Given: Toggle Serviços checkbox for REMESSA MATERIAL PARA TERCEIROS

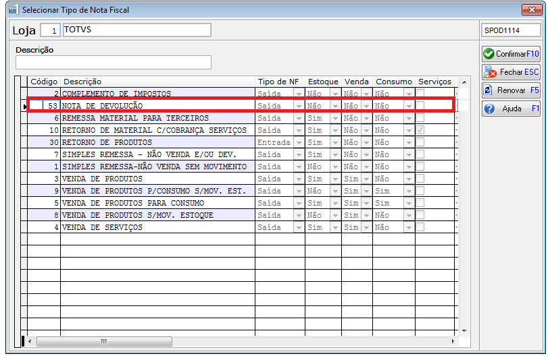Looking at the screenshot, I should click(x=420, y=117).
